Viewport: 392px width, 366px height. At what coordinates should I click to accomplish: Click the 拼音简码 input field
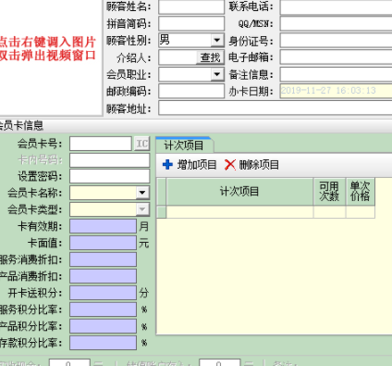coord(191,23)
